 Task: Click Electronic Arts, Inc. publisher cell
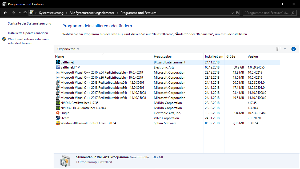coord(167,113)
